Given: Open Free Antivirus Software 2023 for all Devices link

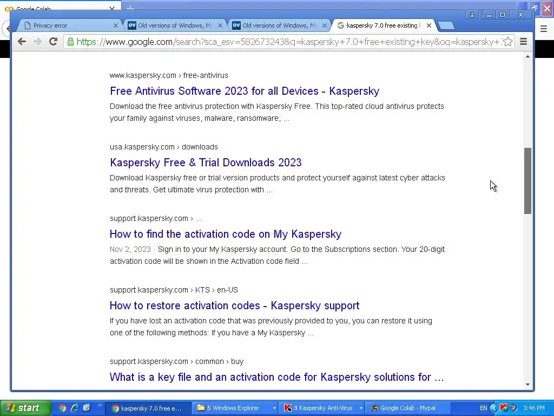Looking at the screenshot, I should (x=245, y=91).
